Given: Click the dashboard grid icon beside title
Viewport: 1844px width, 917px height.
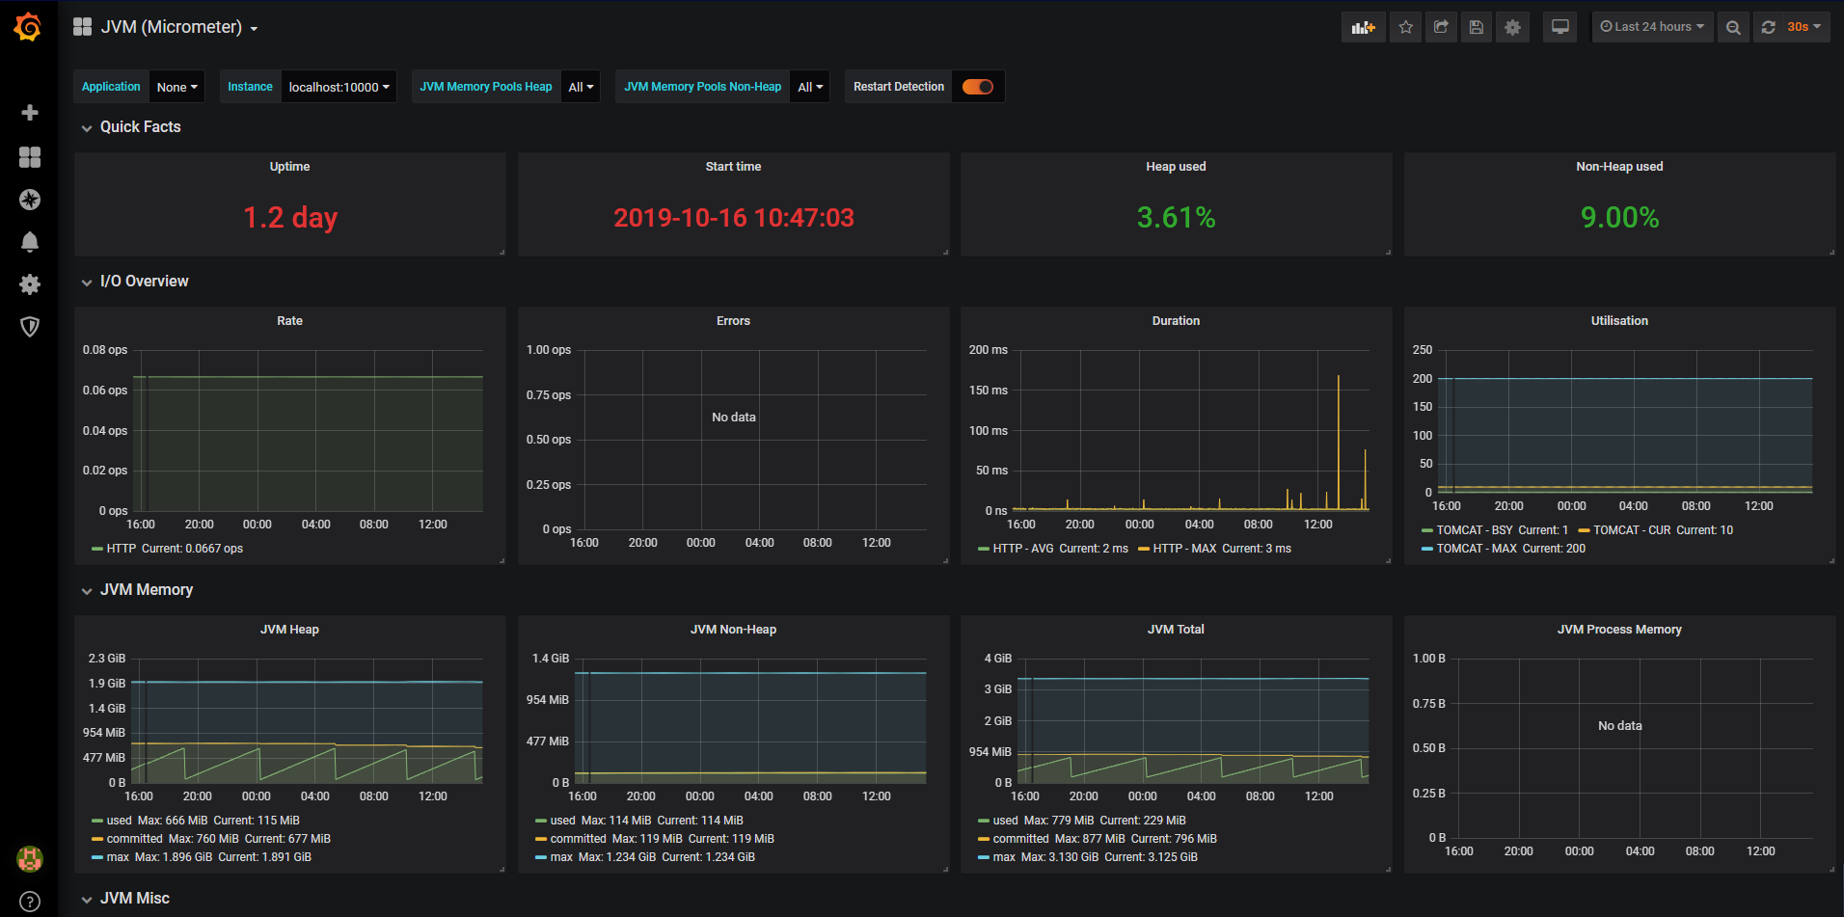Looking at the screenshot, I should click(x=82, y=27).
